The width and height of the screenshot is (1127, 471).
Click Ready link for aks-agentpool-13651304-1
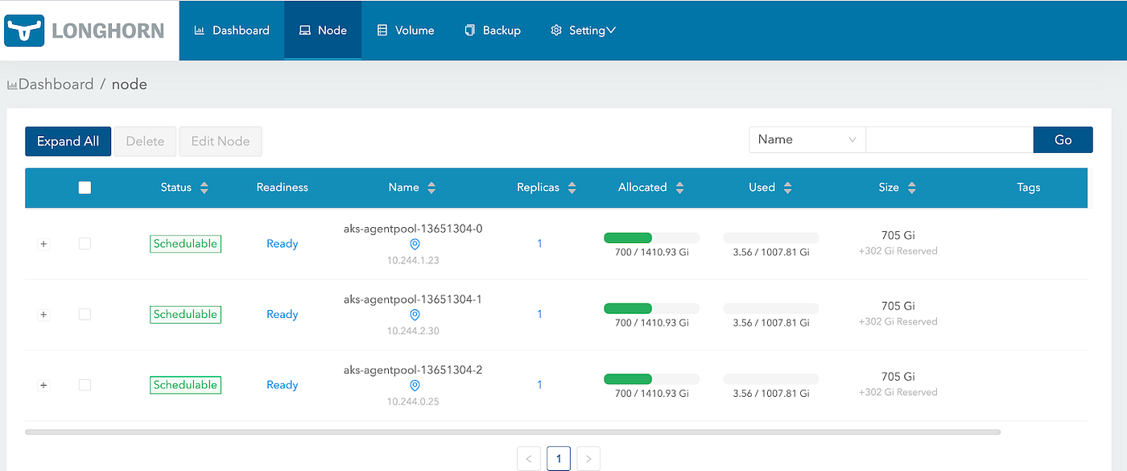pyautogui.click(x=283, y=315)
